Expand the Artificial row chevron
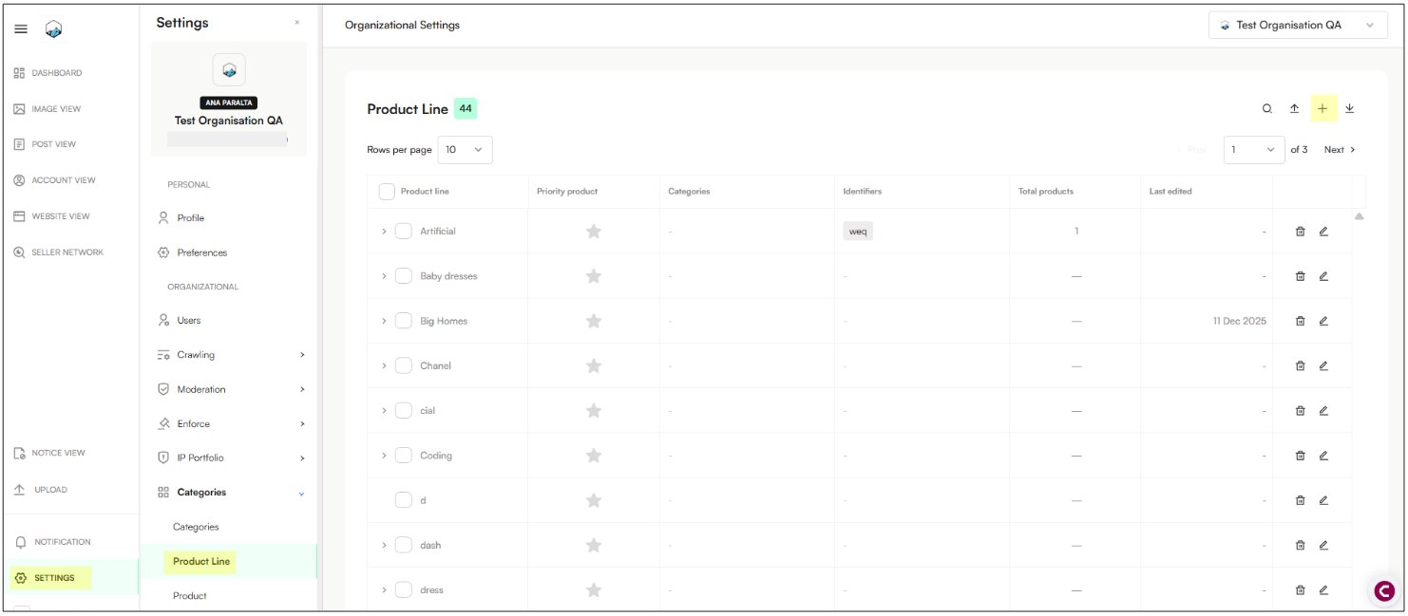Viewport: 1408px width, 616px height. tap(384, 232)
